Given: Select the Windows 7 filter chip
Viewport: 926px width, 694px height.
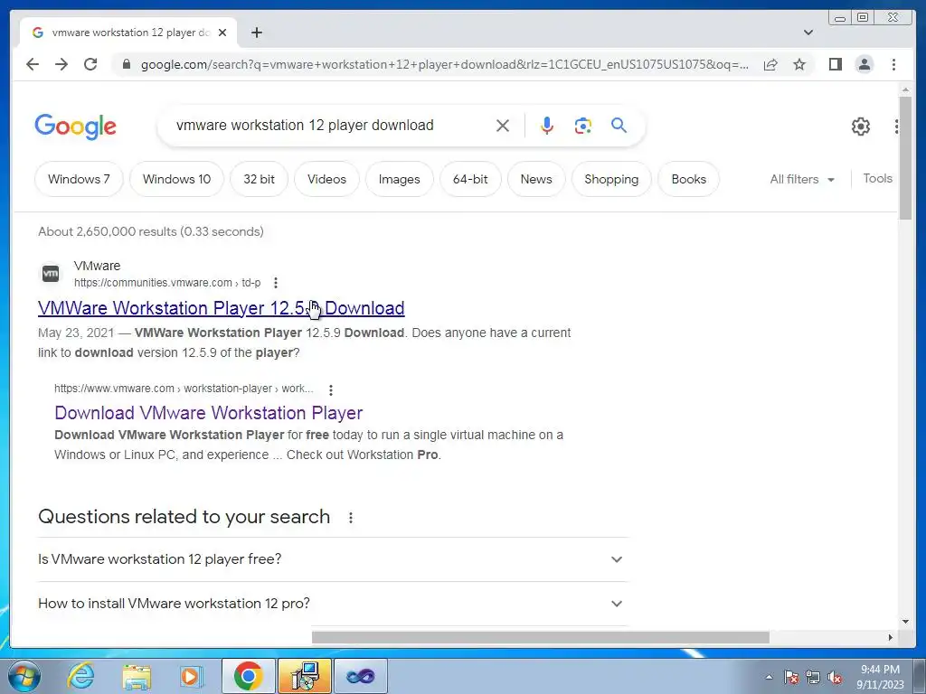Looking at the screenshot, I should (79, 179).
